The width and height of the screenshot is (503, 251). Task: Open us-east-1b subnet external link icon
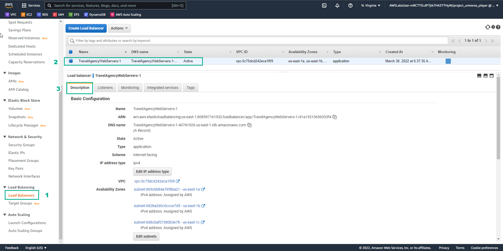point(203,206)
